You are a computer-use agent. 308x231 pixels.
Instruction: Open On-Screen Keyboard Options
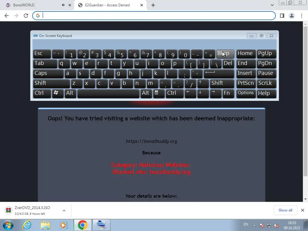tap(246, 94)
